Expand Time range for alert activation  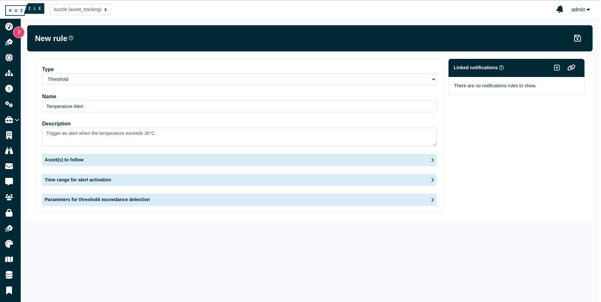[239, 180]
